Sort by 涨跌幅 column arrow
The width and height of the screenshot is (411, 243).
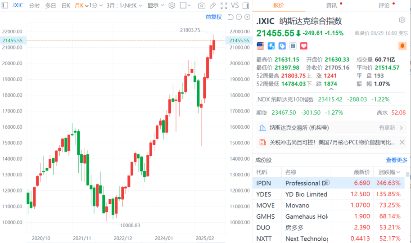(x=398, y=172)
